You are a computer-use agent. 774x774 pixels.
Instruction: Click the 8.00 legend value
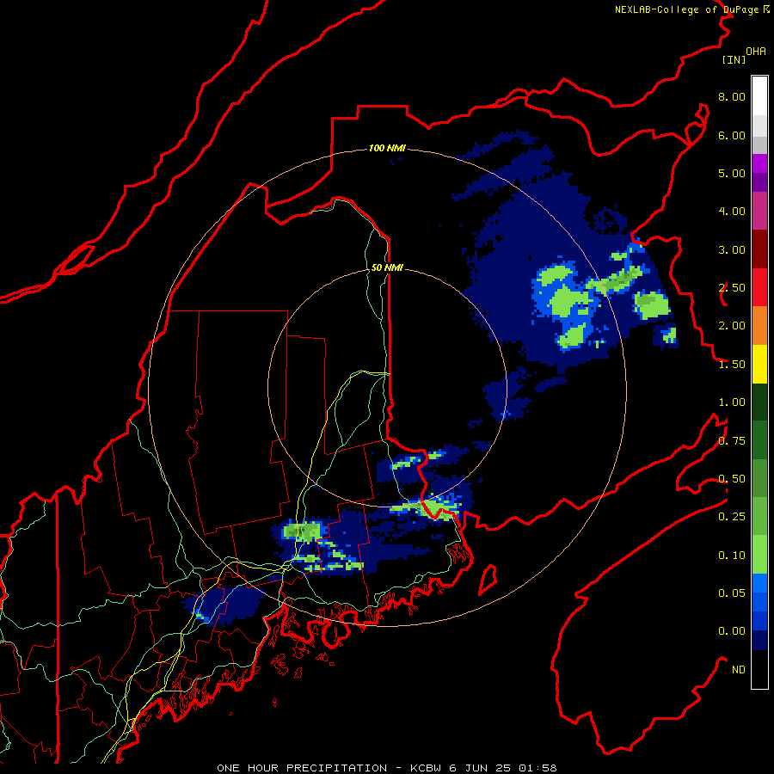732,96
